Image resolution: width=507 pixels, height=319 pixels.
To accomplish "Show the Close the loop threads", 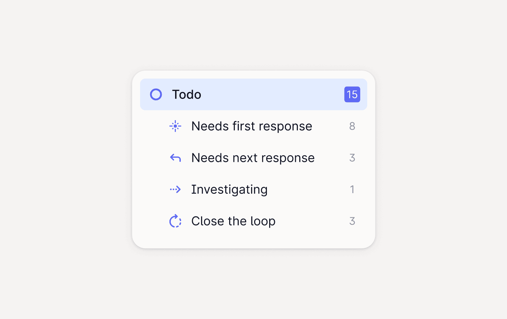I will click(233, 221).
